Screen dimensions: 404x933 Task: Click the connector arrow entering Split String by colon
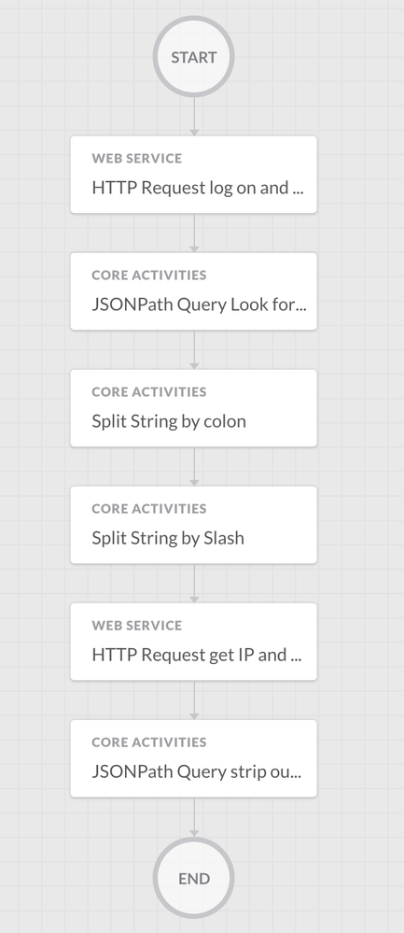pos(194,349)
